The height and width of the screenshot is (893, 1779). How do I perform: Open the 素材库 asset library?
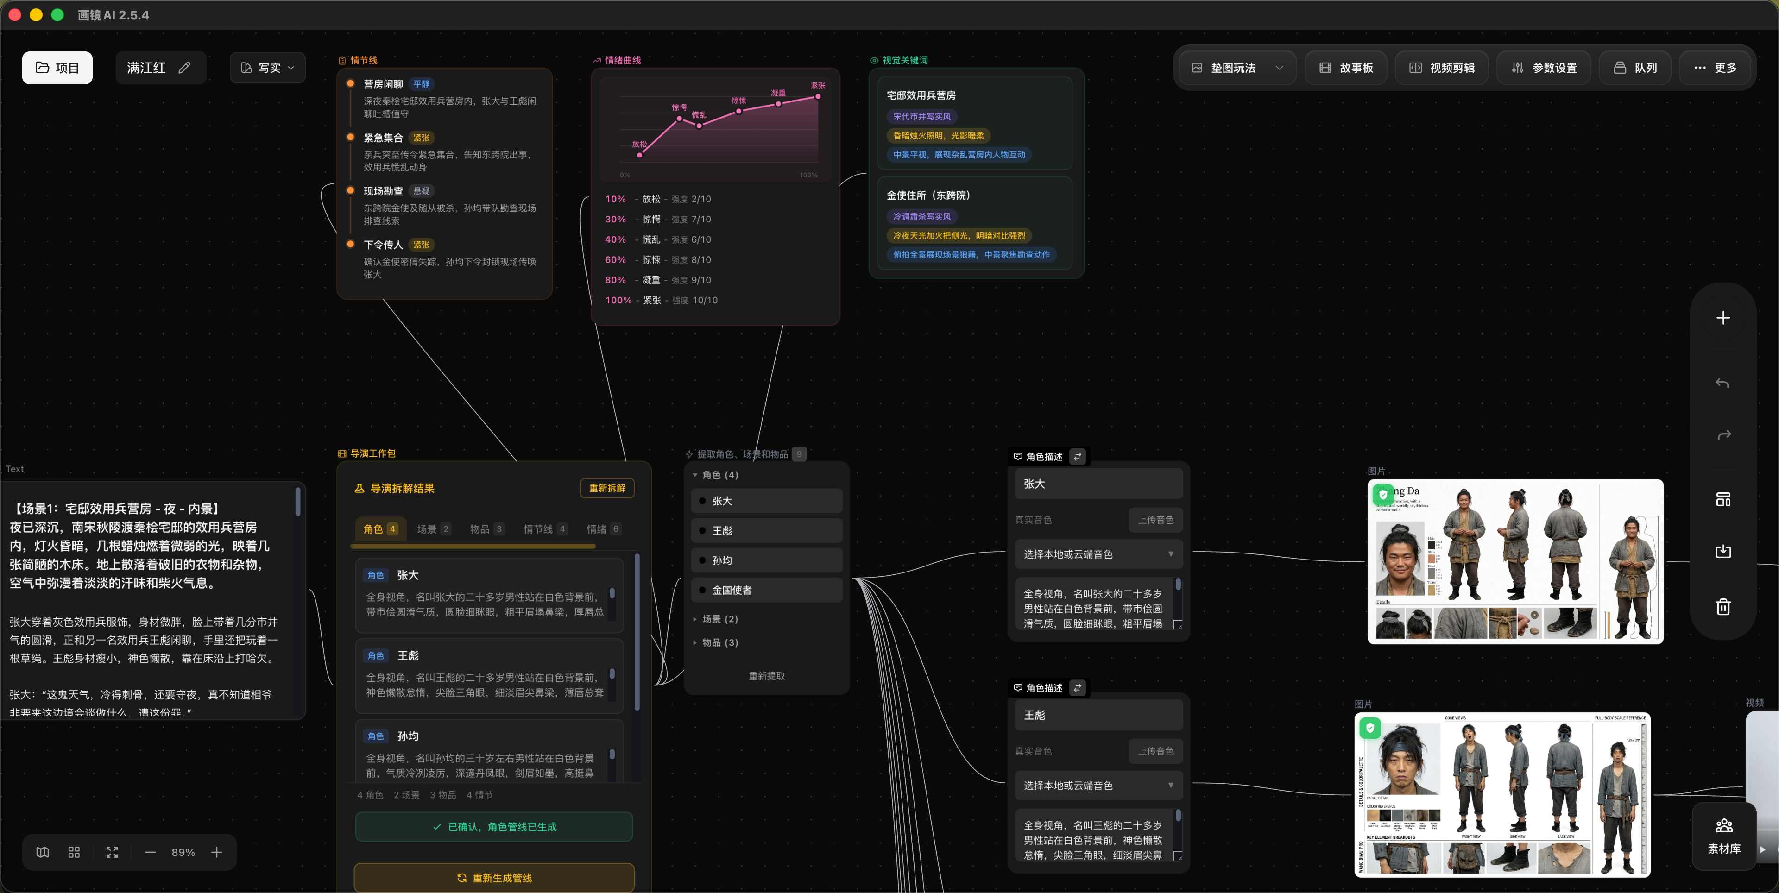pos(1724,836)
